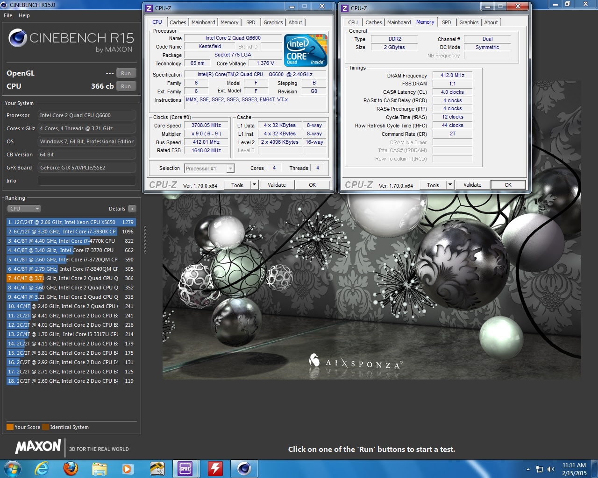Open Windows Media Player taskbar icon
This screenshot has width=598, height=478.
coord(127,468)
